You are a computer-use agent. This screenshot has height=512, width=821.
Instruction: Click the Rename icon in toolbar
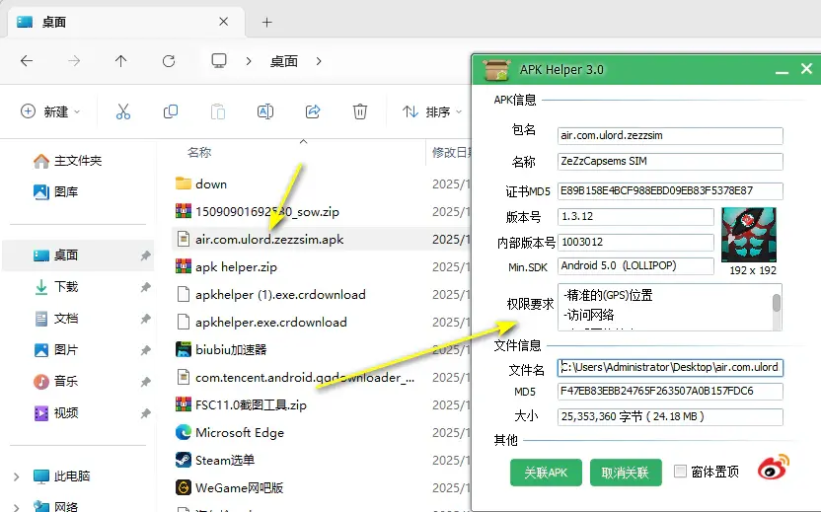pos(265,111)
